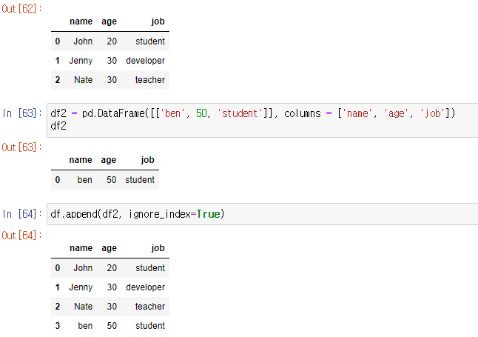The width and height of the screenshot is (478, 337).
Task: Click age 50 in Out[63] table
Action: (x=111, y=180)
